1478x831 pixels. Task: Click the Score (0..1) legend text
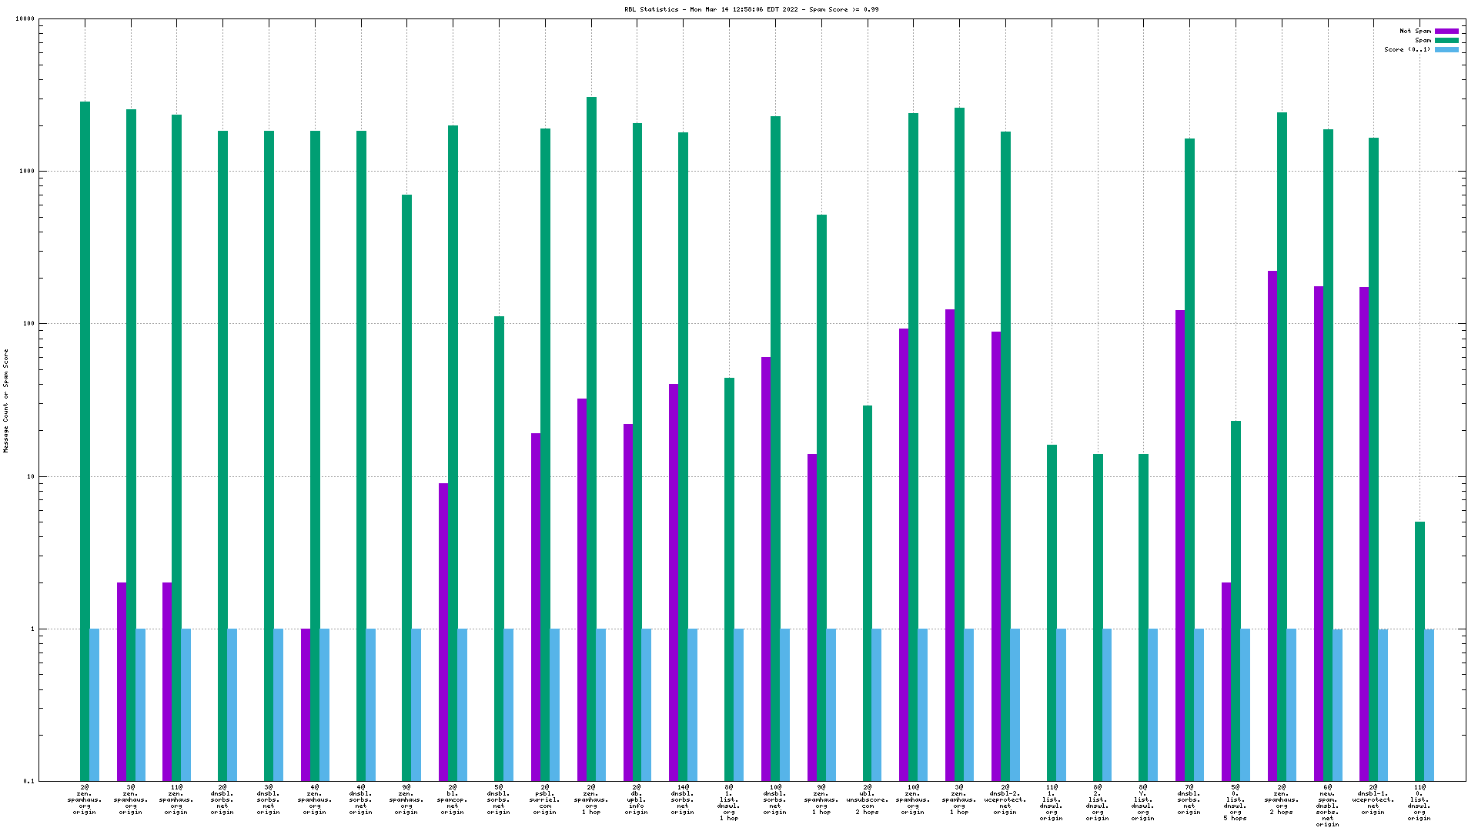coord(1407,50)
